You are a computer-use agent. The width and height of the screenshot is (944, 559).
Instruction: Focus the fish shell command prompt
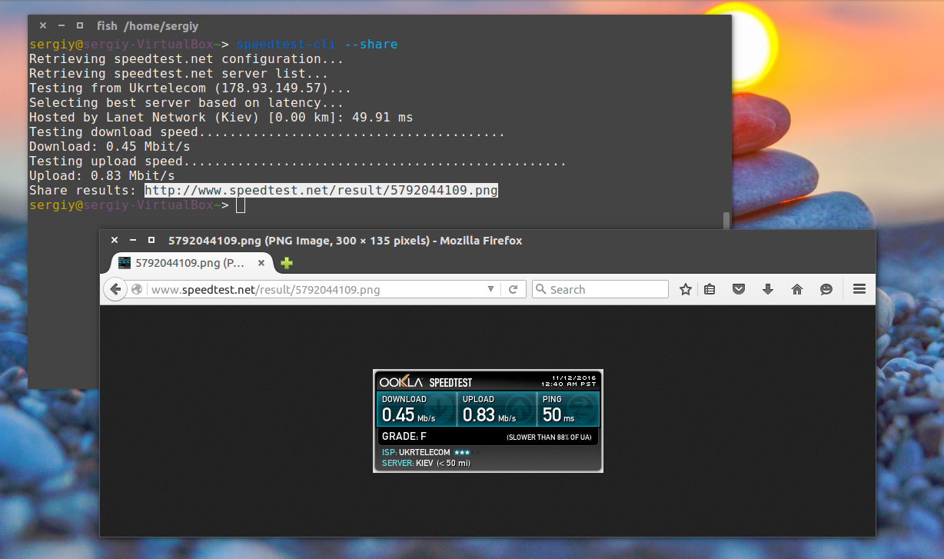coord(239,205)
